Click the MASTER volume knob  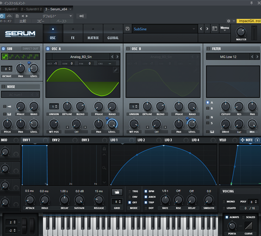(241, 32)
